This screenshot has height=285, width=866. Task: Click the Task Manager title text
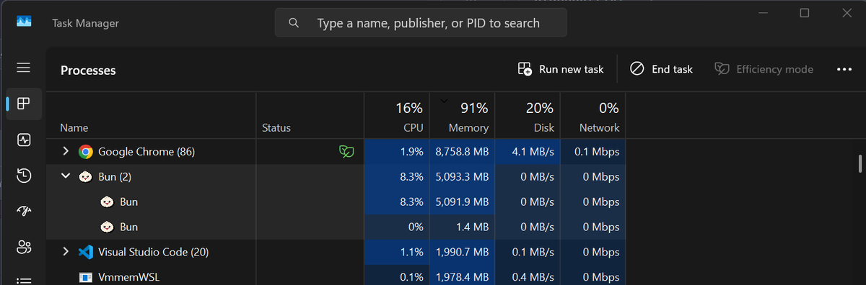click(85, 23)
